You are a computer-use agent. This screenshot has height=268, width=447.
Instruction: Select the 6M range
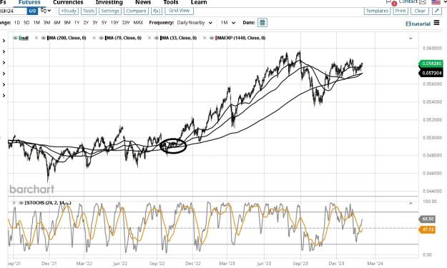click(57, 22)
